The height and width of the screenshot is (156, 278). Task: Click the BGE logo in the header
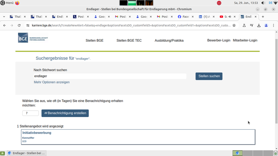click(33, 38)
